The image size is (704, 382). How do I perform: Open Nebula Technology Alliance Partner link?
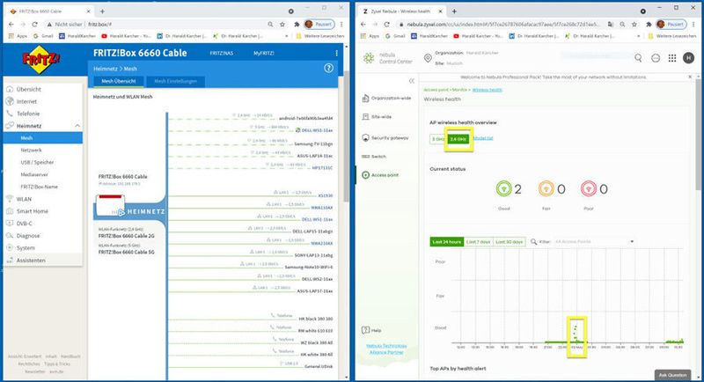point(386,349)
